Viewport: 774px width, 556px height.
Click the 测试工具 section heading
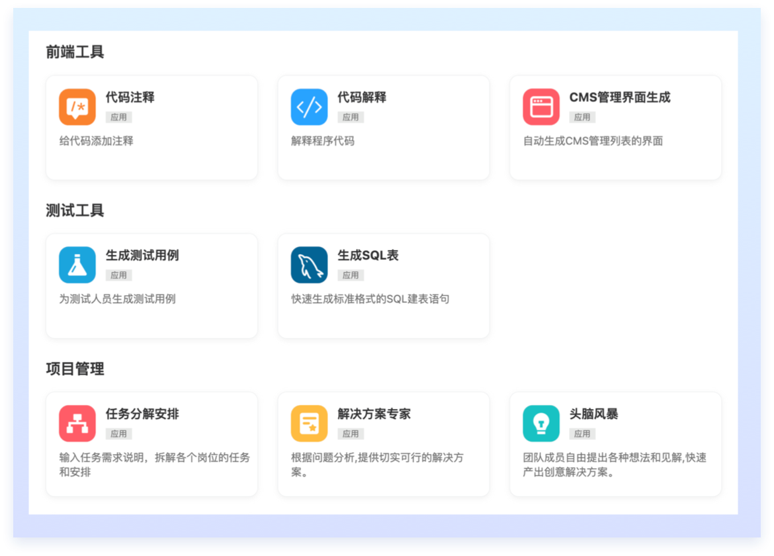tap(75, 211)
